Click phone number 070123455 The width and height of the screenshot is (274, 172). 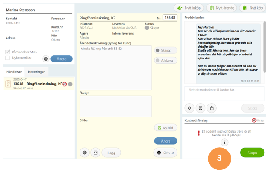tap(13, 23)
